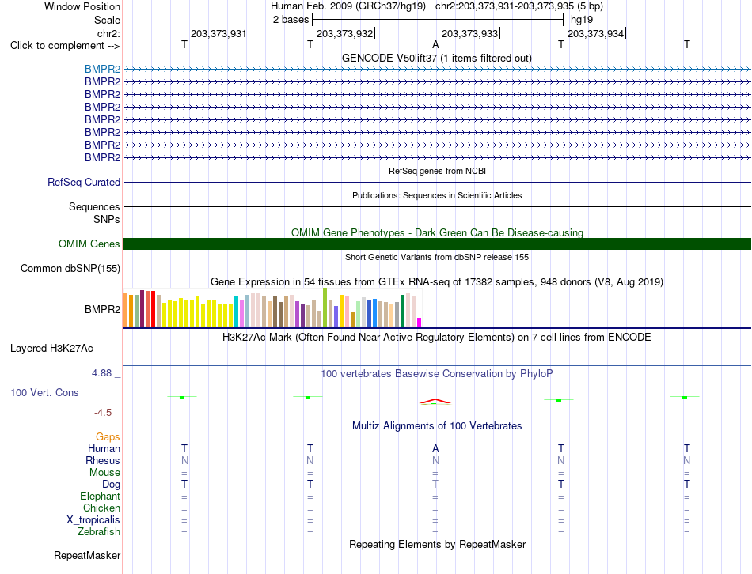
Task: Click the 4.88 PhyloP upper scale value
Action: pyautogui.click(x=101, y=372)
